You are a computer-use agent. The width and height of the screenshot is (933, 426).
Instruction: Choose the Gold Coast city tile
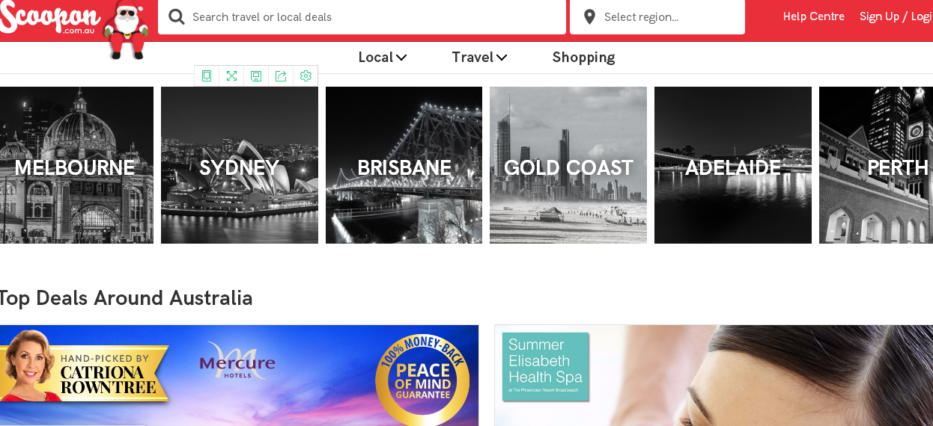coord(568,165)
